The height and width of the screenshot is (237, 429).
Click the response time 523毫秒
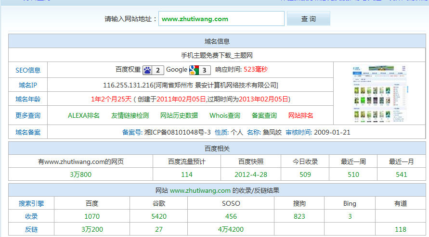pos(256,69)
